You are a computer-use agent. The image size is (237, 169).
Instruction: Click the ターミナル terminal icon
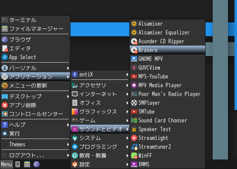[5, 20]
